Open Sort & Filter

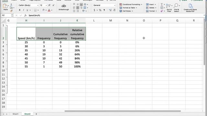[169, 8]
